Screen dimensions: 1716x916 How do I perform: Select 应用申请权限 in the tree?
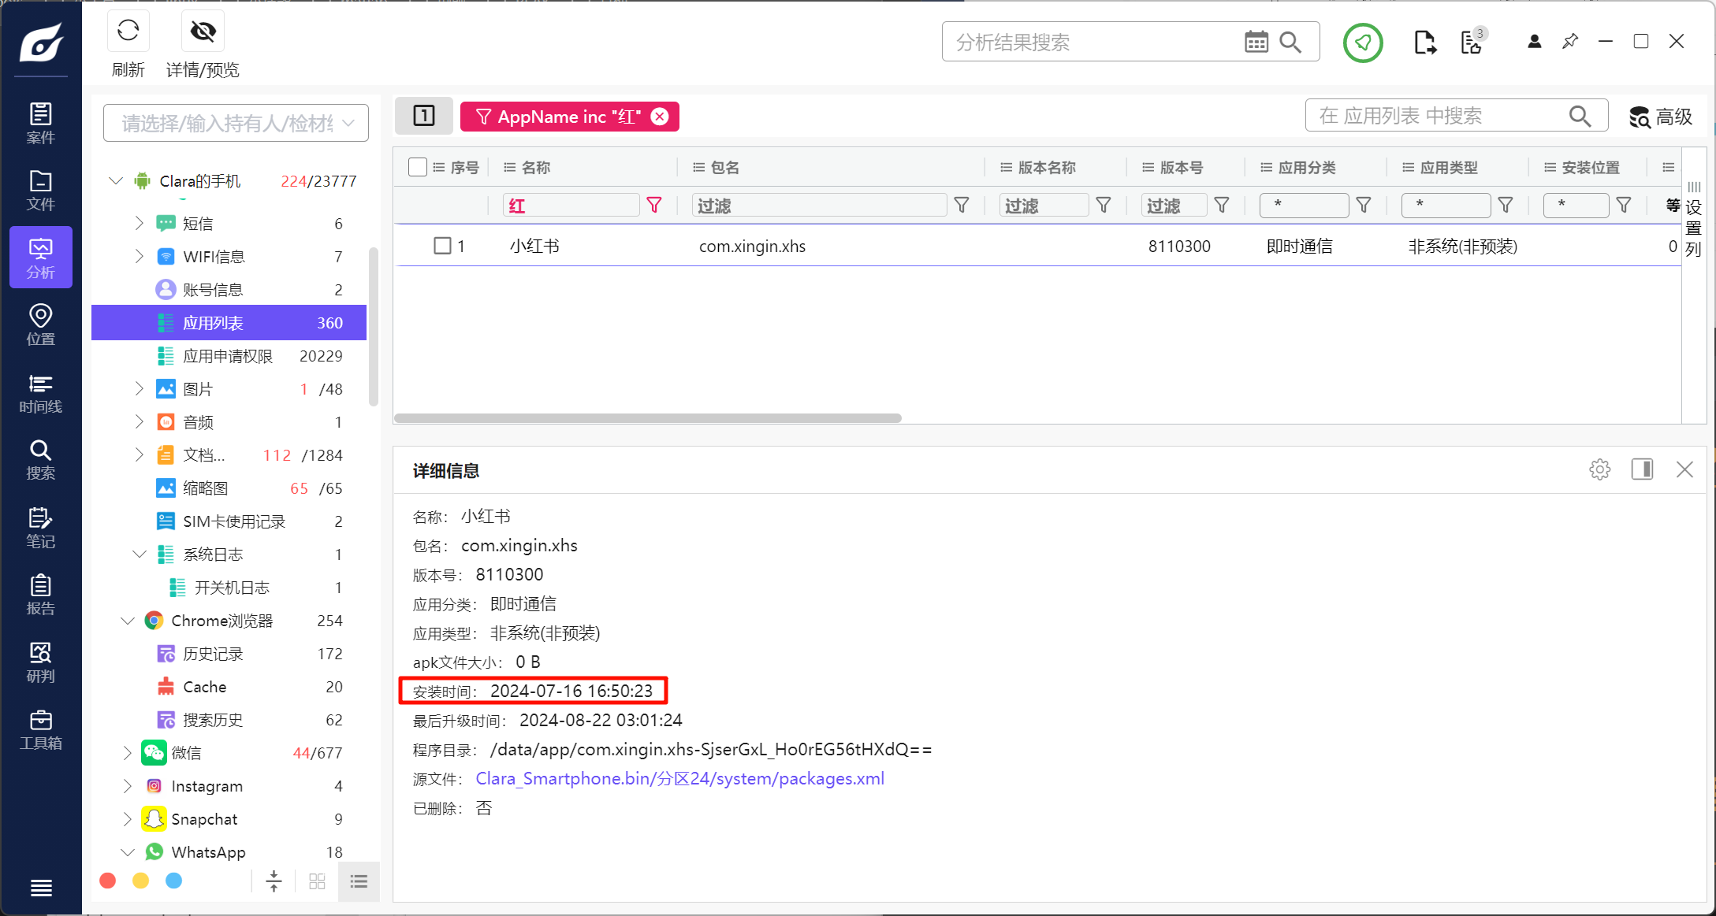227,356
